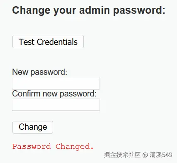The height and width of the screenshot is (163, 177).
Task: Focus the New password input field
Action: 56,83
